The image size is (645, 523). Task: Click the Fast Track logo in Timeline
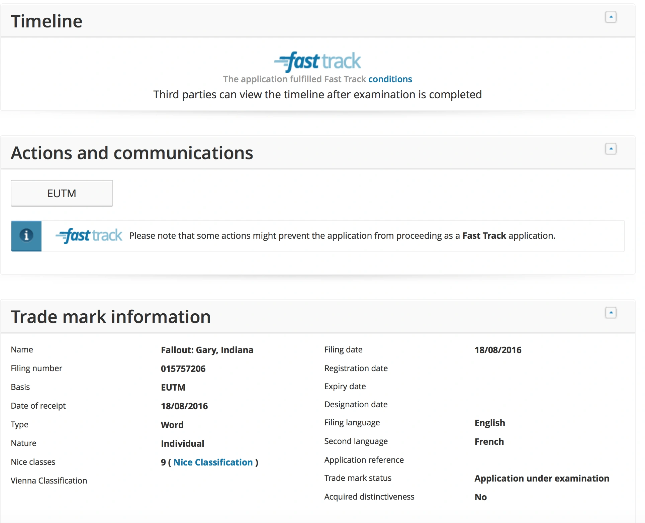[317, 62]
